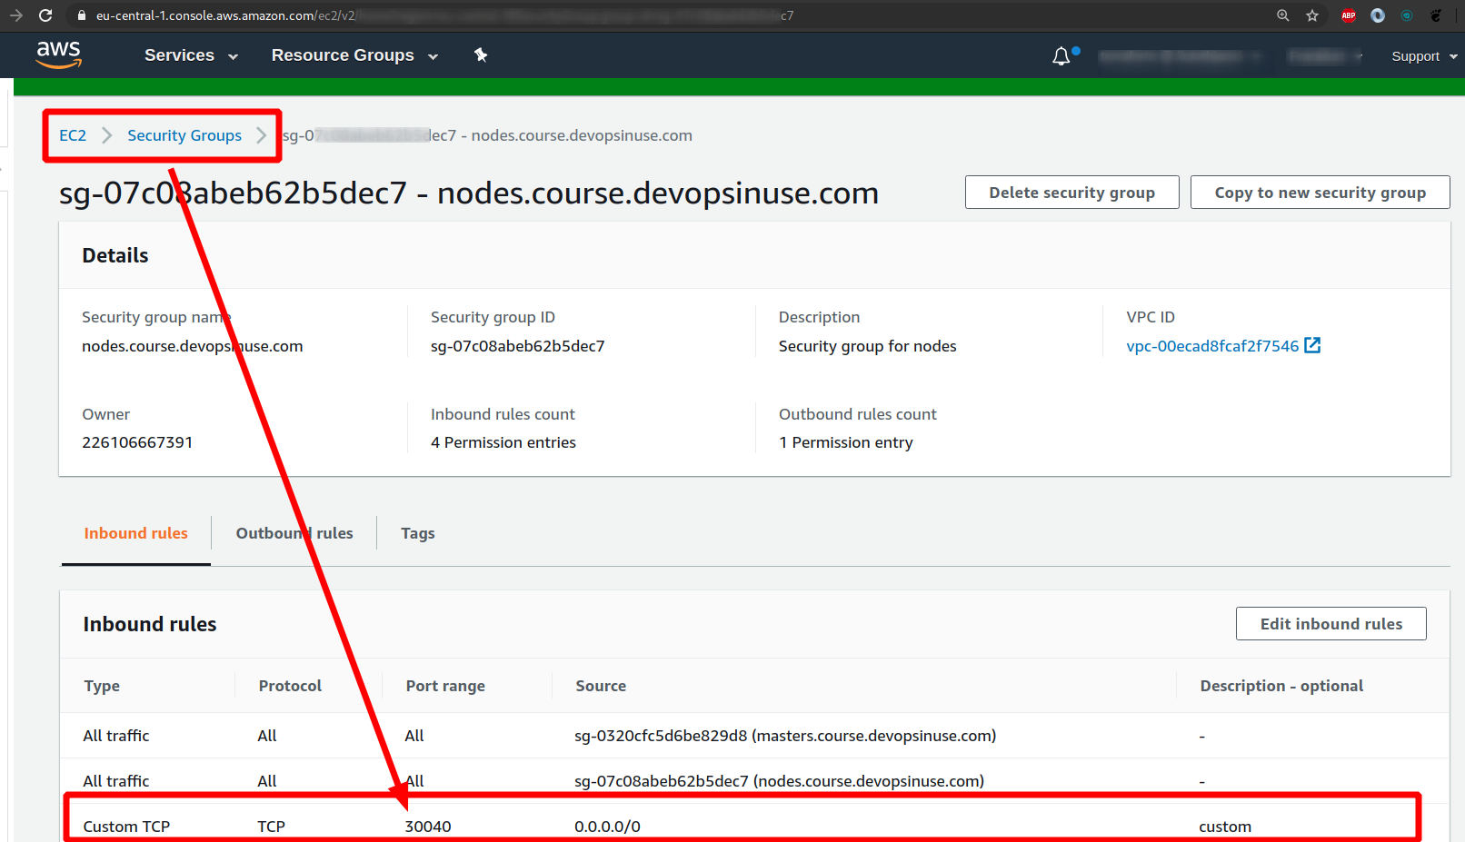Click 'Security group for nodes' description text

point(868,346)
